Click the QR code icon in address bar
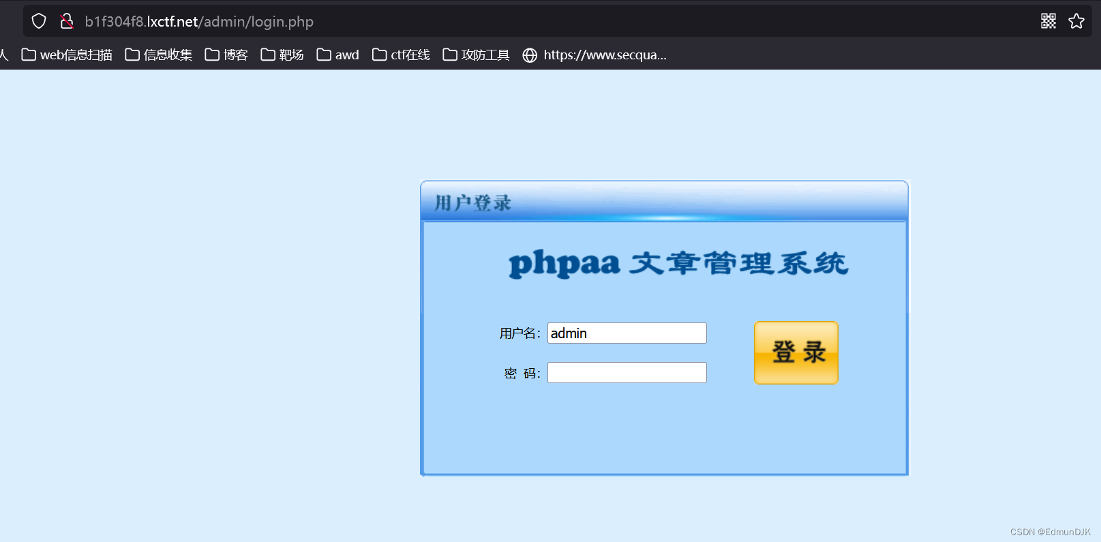This screenshot has height=542, width=1101. tap(1049, 21)
